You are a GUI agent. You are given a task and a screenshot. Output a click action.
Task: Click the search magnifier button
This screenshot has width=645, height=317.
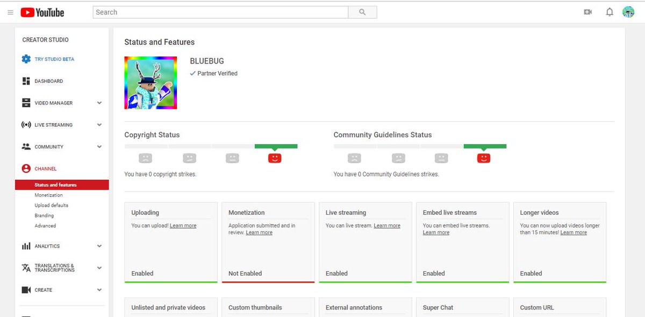click(362, 12)
